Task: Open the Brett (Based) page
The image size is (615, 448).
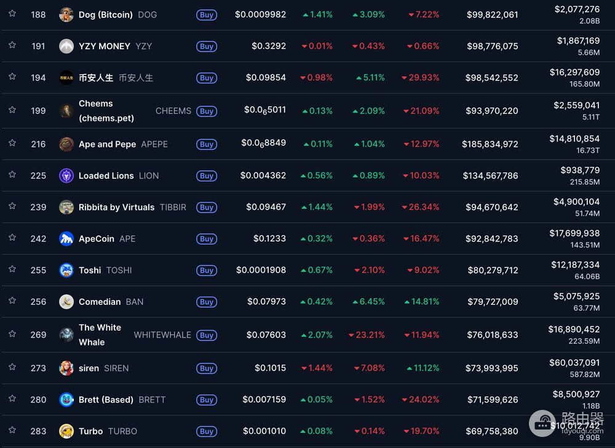Action: (x=106, y=400)
